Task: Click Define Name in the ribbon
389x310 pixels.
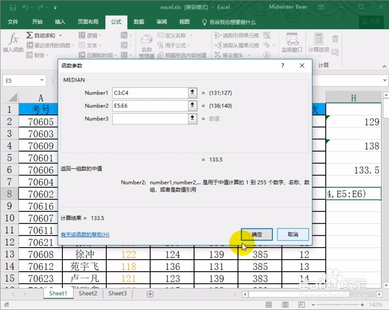Action: [175, 35]
